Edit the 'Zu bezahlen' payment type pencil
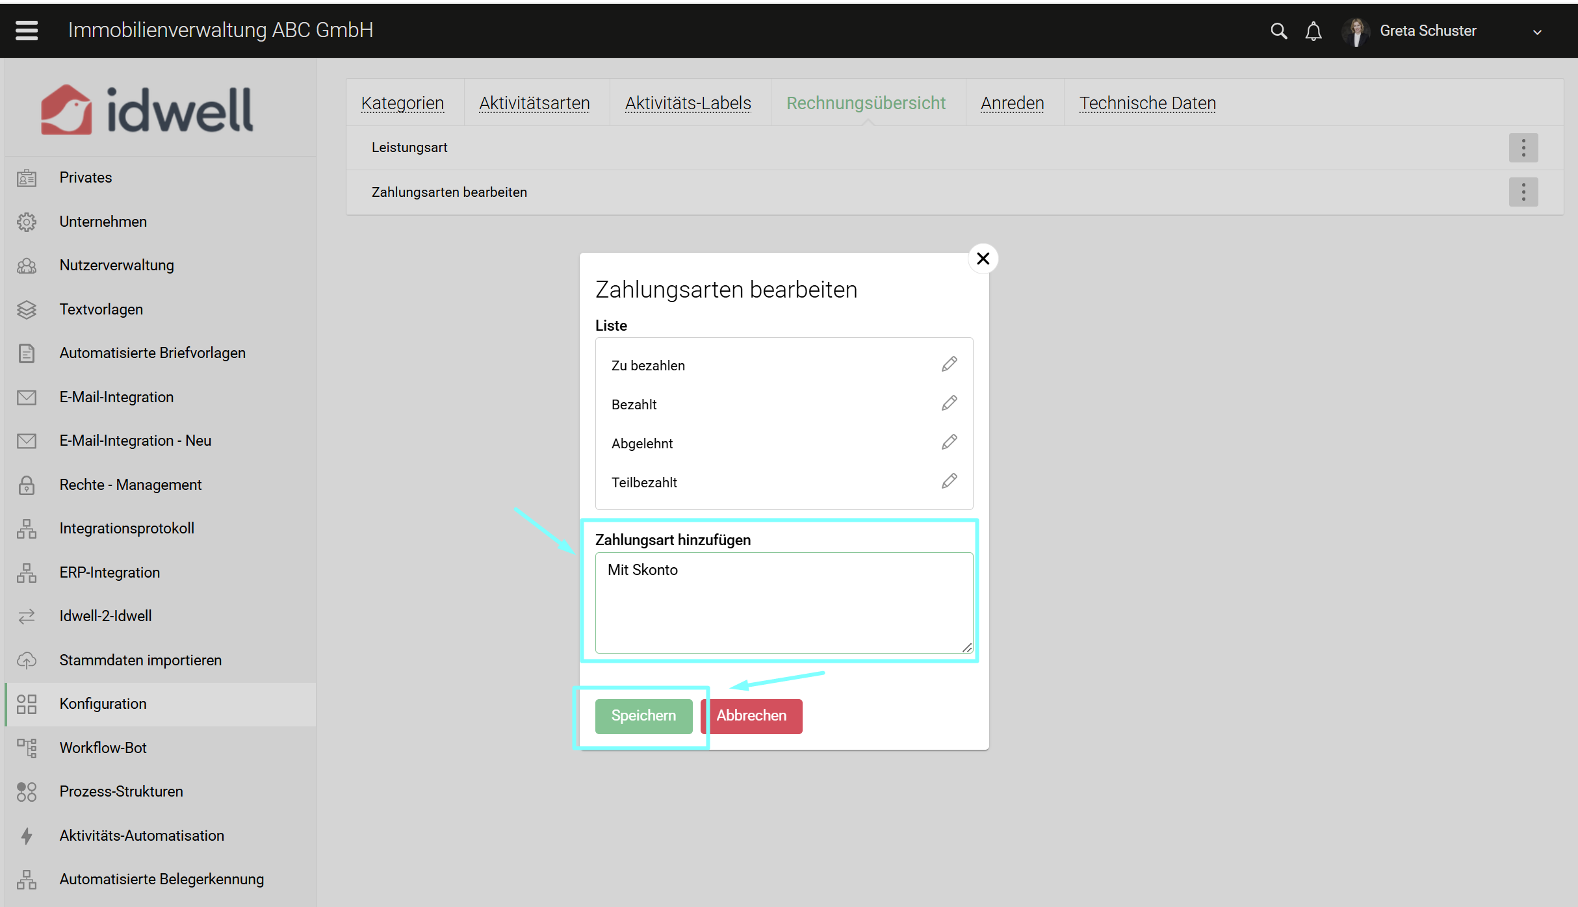The height and width of the screenshot is (907, 1578). click(x=949, y=364)
